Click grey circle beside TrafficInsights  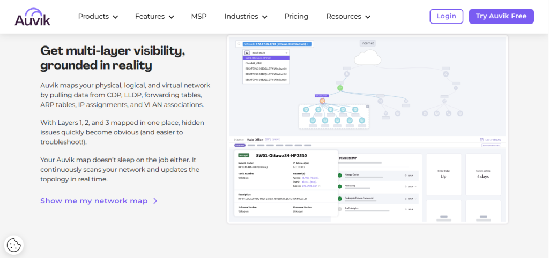click(x=339, y=209)
